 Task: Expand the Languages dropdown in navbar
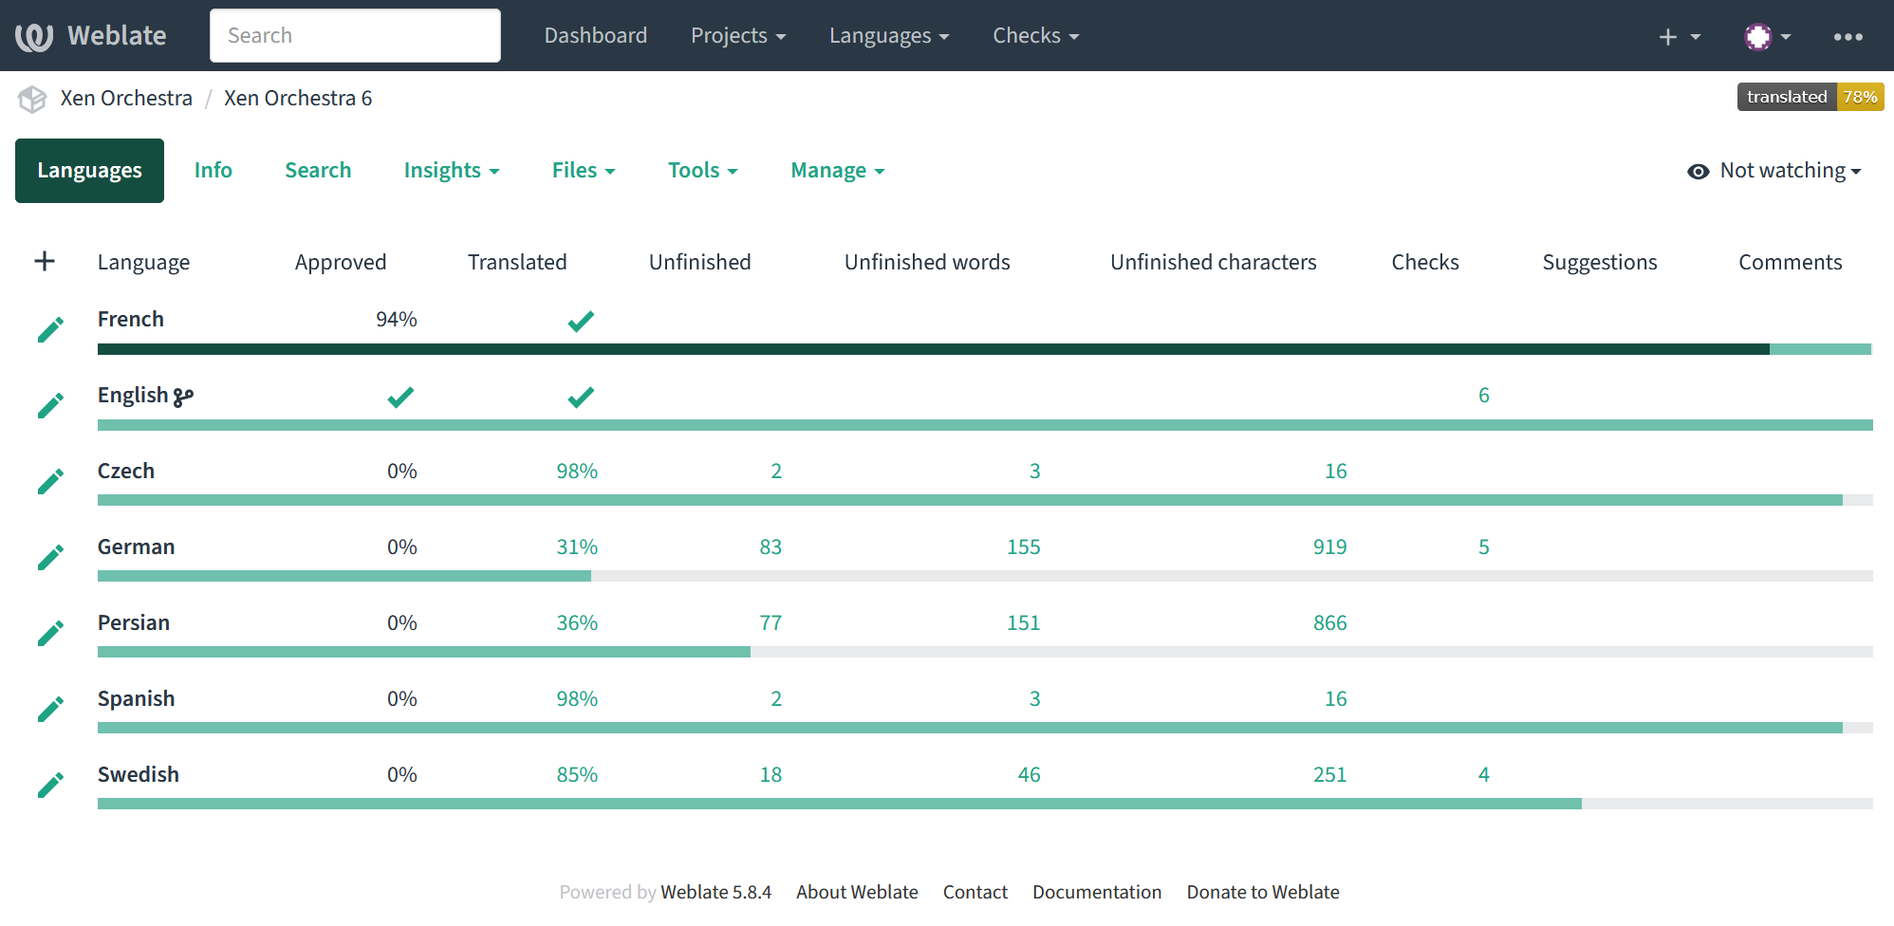point(889,36)
